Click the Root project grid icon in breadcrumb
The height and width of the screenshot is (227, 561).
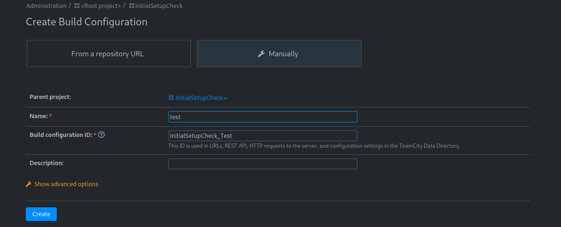[77, 6]
